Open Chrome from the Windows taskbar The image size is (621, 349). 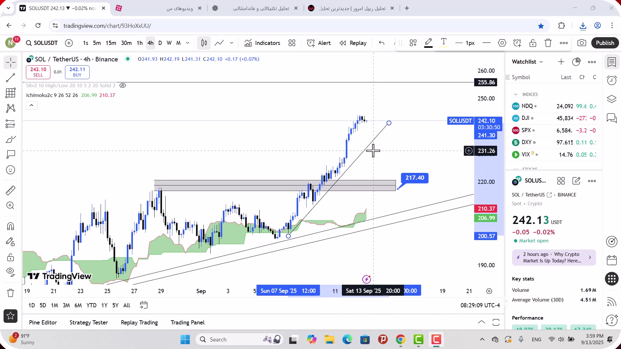pos(400,340)
